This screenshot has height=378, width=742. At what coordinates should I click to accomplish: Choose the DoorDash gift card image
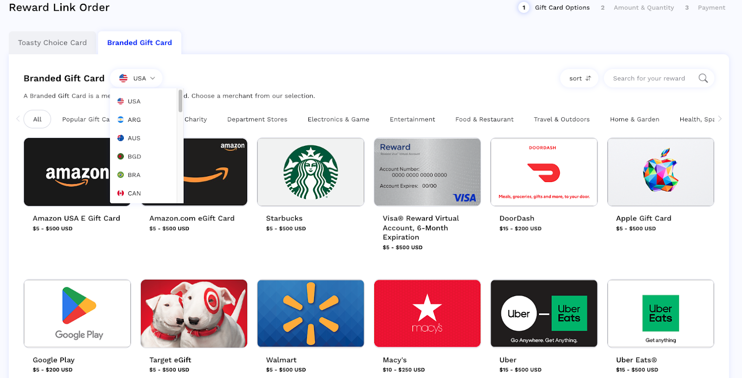point(544,172)
